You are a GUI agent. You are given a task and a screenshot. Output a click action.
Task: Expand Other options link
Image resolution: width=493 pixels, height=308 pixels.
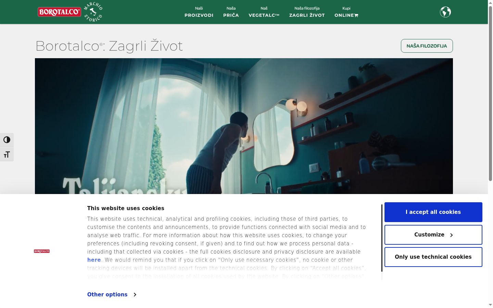tap(112, 295)
